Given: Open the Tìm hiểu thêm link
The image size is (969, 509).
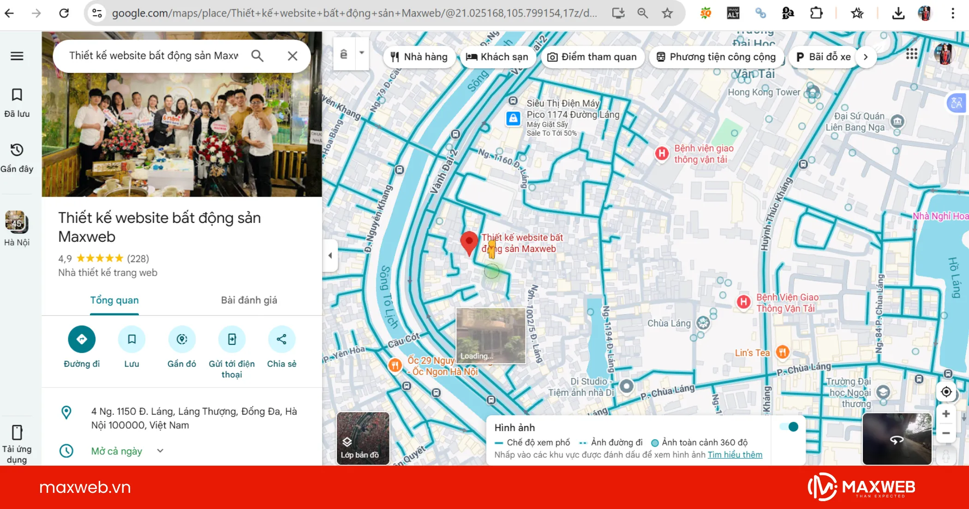Looking at the screenshot, I should point(735,455).
